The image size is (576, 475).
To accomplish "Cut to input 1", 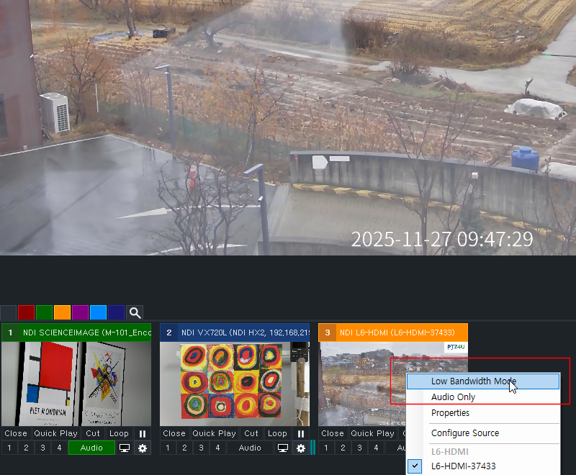I will click(x=93, y=433).
